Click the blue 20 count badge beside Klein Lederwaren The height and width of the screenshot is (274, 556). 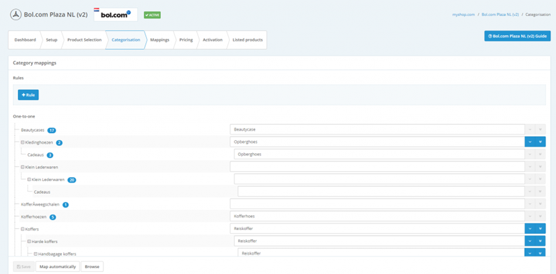click(72, 180)
